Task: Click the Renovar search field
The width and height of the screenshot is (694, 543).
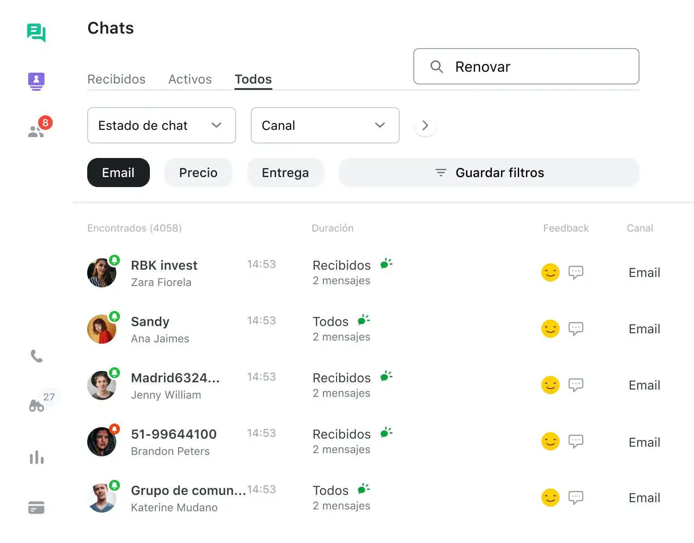Action: point(526,67)
